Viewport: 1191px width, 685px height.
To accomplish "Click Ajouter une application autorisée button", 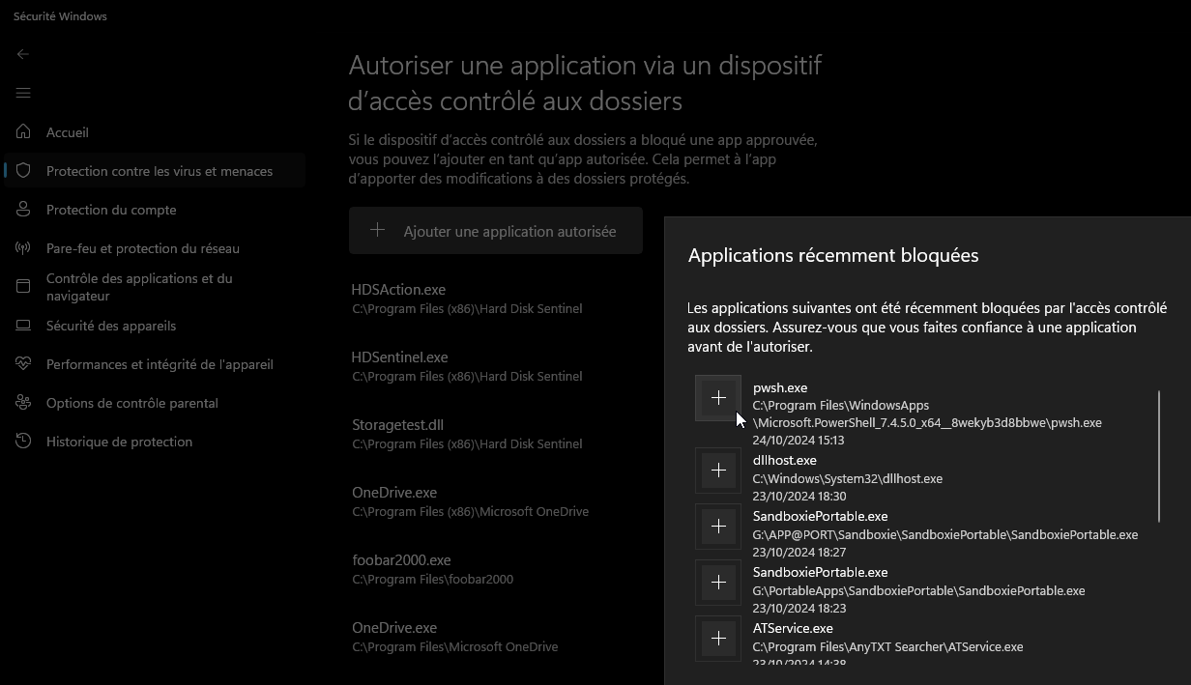I will 496,231.
